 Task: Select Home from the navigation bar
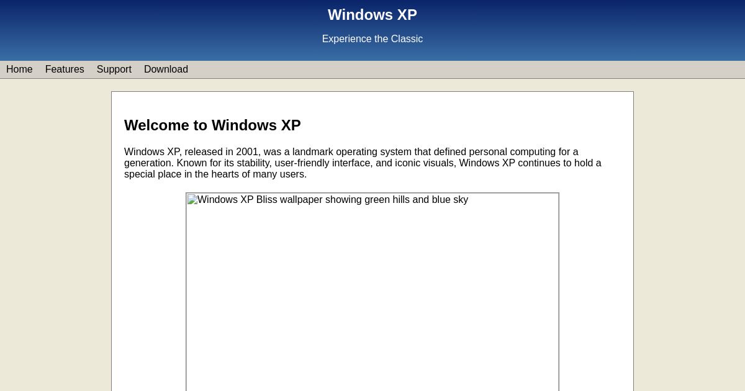[x=19, y=70]
